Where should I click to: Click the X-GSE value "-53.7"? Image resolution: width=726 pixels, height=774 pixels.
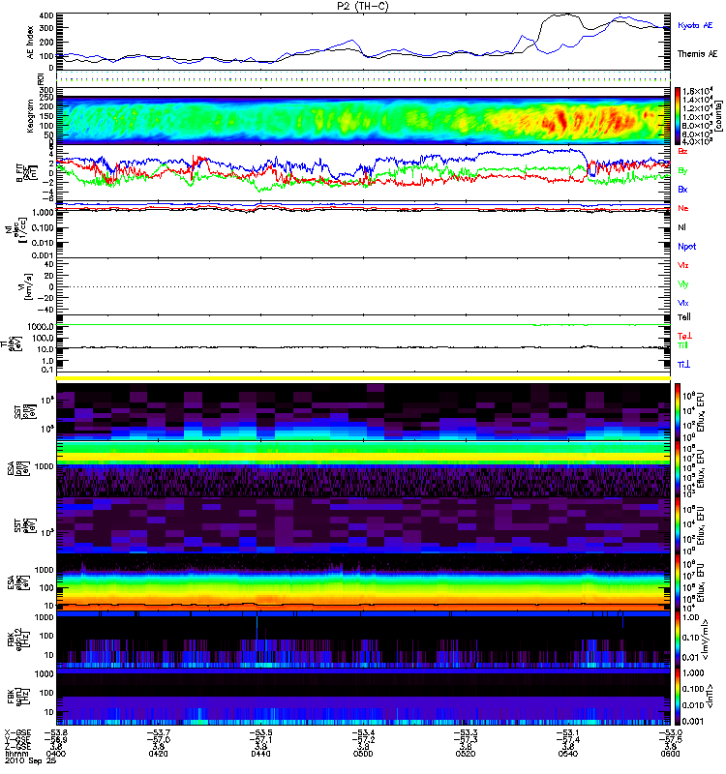click(158, 732)
